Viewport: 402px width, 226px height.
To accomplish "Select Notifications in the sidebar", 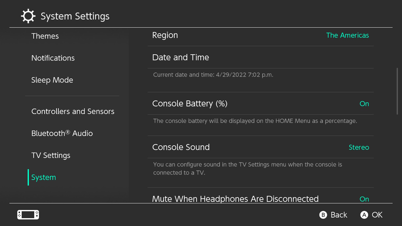I will [53, 58].
